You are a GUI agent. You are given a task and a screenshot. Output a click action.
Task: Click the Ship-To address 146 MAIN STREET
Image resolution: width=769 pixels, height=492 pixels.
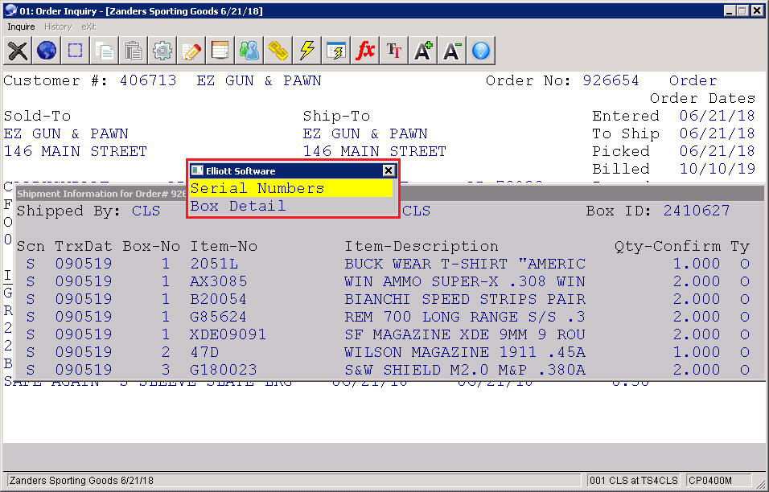[375, 151]
